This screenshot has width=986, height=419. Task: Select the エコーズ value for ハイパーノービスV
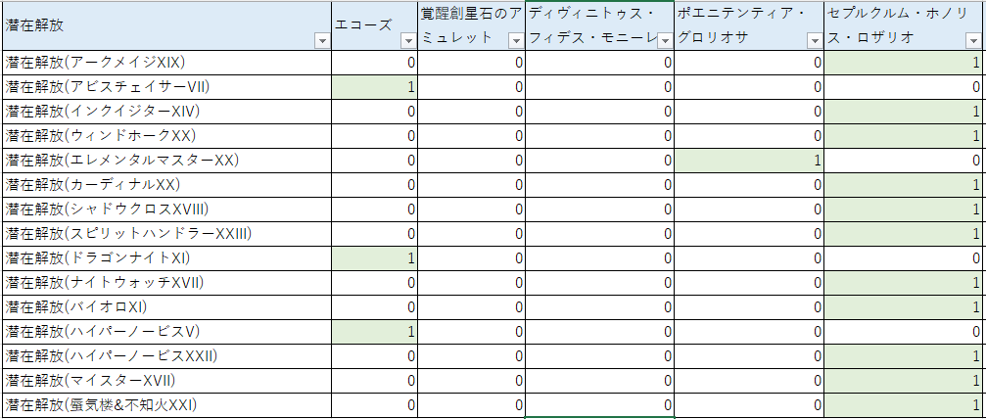(x=375, y=332)
